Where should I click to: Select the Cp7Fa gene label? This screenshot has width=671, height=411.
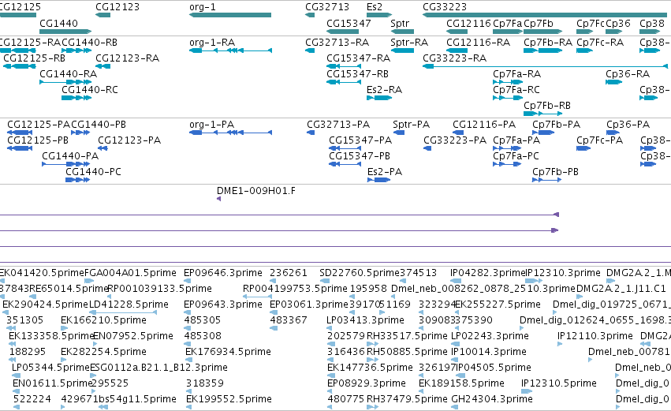(508, 24)
